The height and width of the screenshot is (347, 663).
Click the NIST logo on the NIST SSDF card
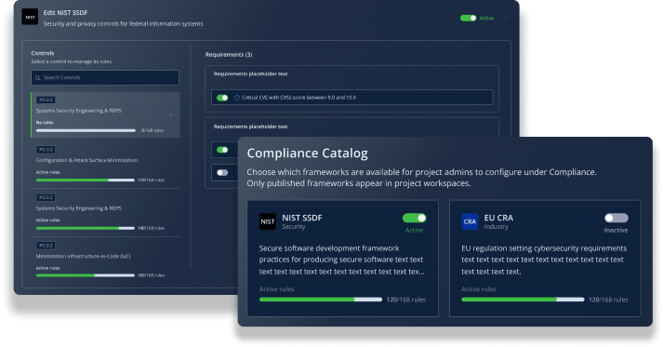coord(267,221)
